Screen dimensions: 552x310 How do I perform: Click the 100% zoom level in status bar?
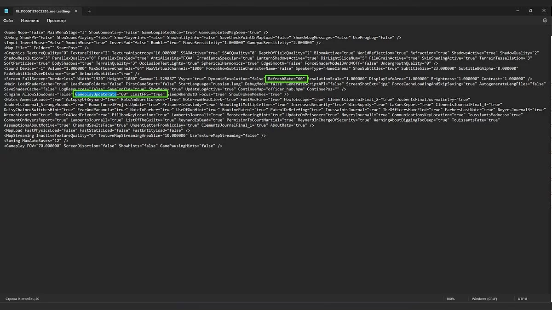[450, 299]
